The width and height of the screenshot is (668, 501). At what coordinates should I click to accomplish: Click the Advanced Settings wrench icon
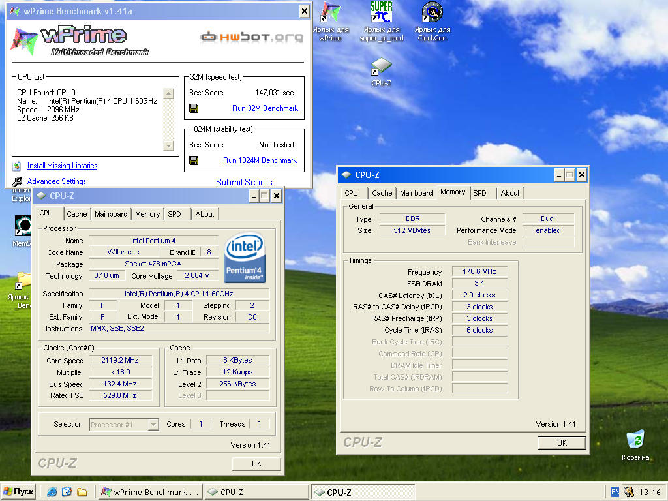[17, 182]
